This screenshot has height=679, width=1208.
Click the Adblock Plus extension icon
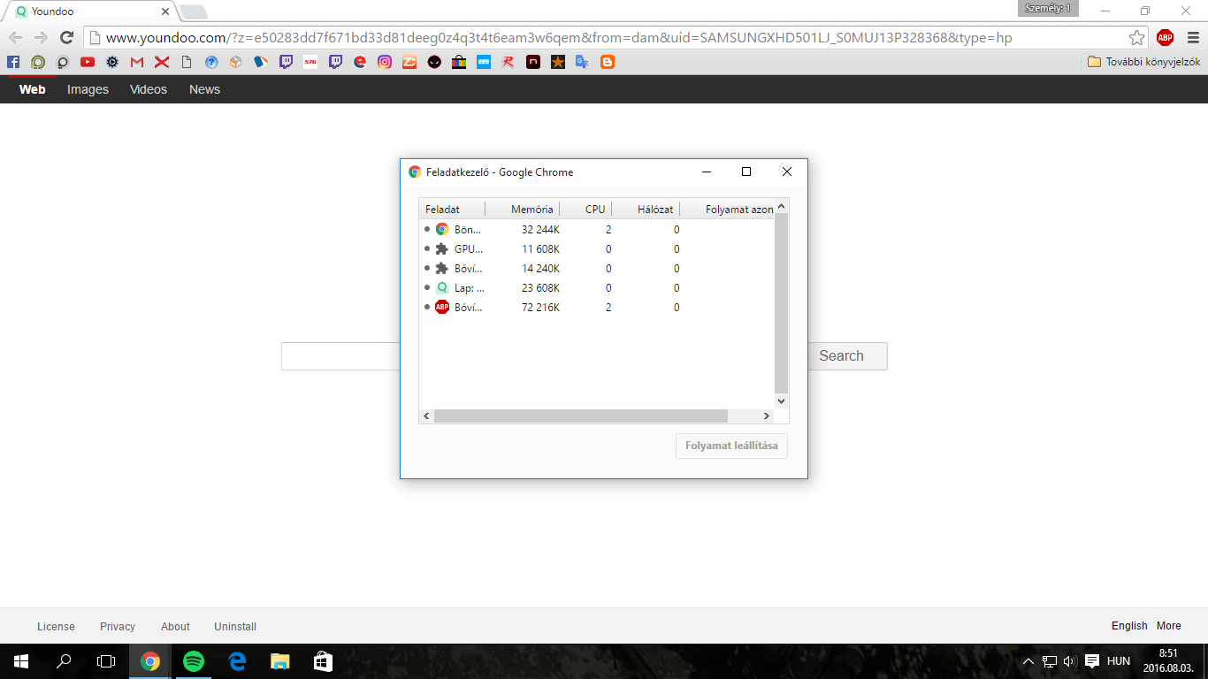click(1165, 37)
